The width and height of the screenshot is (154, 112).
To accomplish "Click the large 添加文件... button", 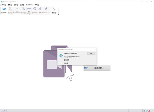I will [x=97, y=68].
